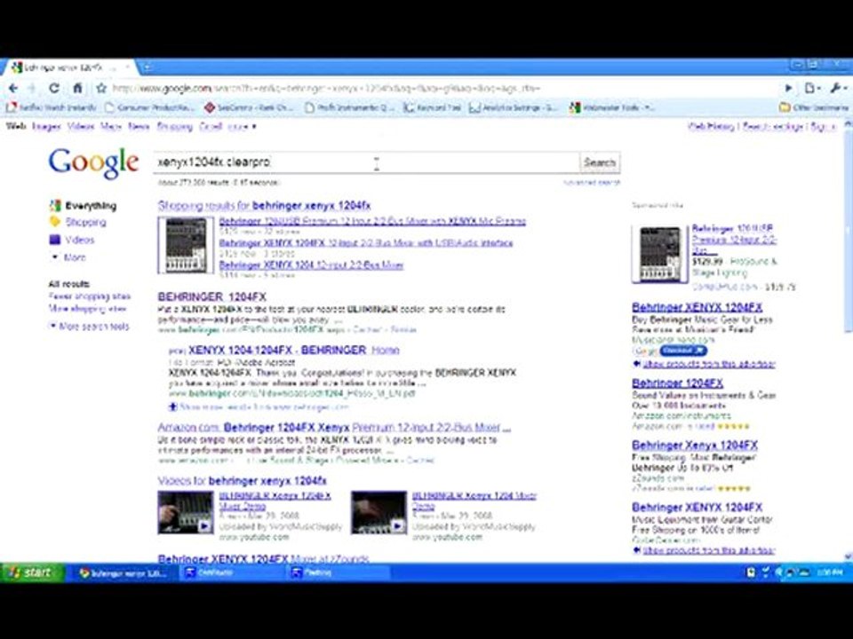Click More shopping sites link

pyautogui.click(x=88, y=309)
